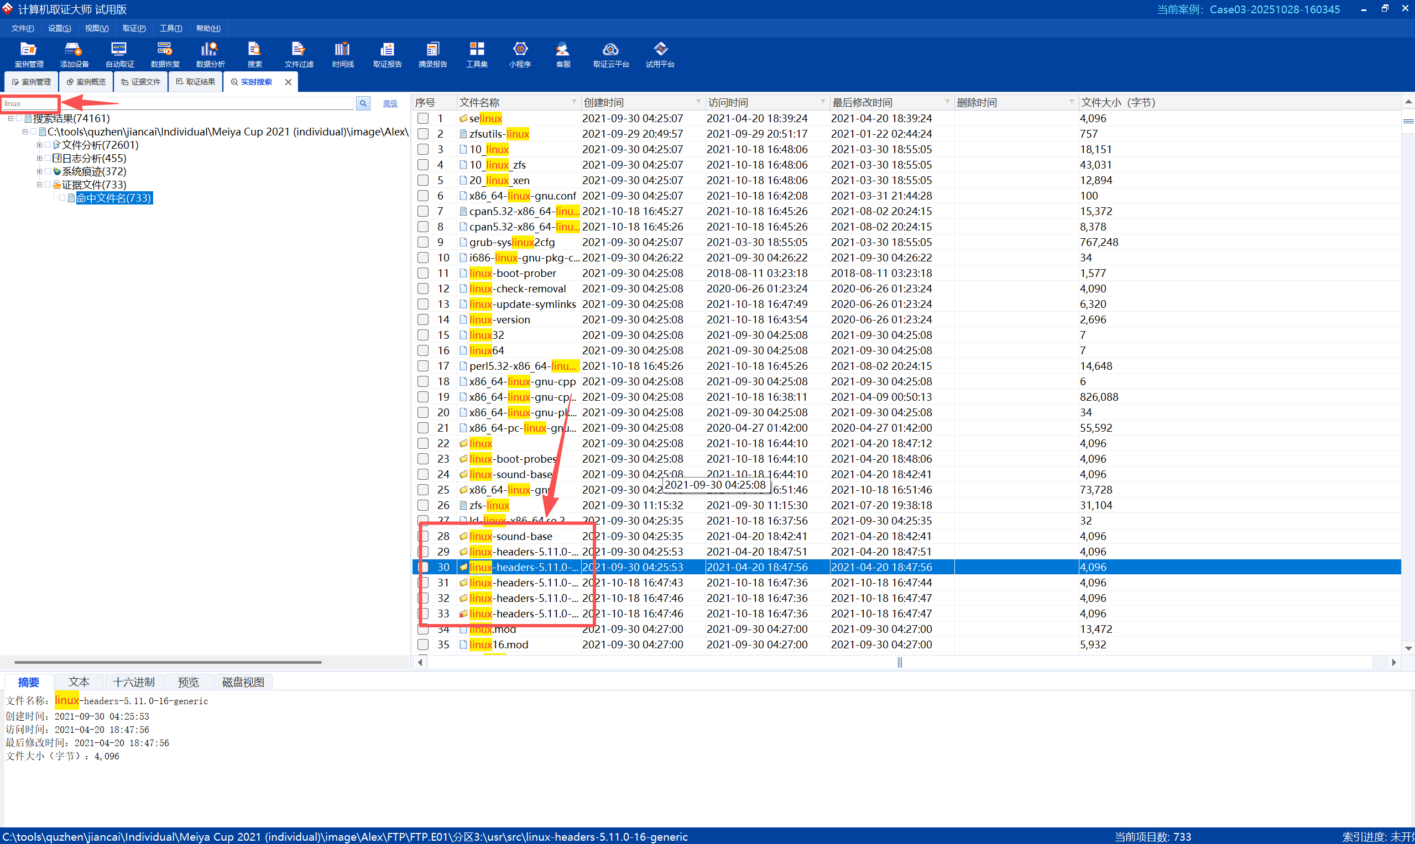Click the 添加设备 add device icon
Image resolution: width=1415 pixels, height=844 pixels.
click(x=74, y=55)
